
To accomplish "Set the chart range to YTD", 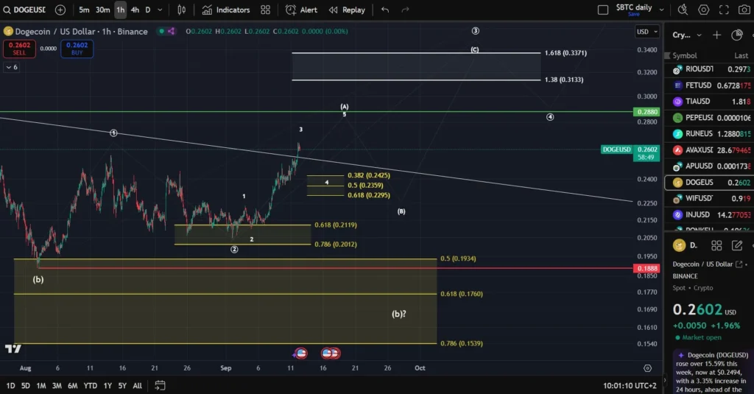I will coord(91,386).
